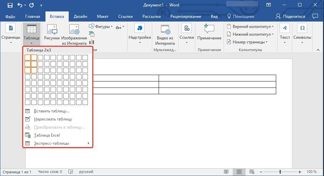Choose Вставить таблицу... menu item
The height and width of the screenshot is (176, 324).
click(58, 111)
